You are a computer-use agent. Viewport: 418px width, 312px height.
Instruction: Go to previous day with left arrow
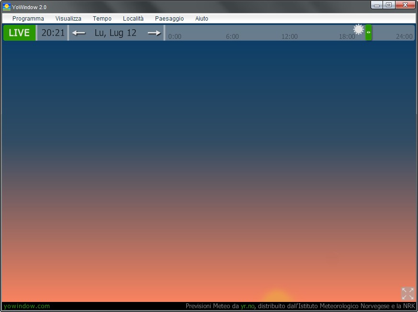(x=79, y=33)
